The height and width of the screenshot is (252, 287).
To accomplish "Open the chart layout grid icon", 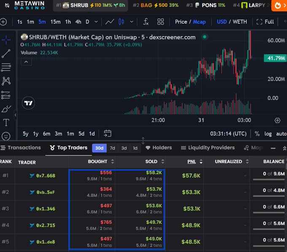I will (x=160, y=22).
